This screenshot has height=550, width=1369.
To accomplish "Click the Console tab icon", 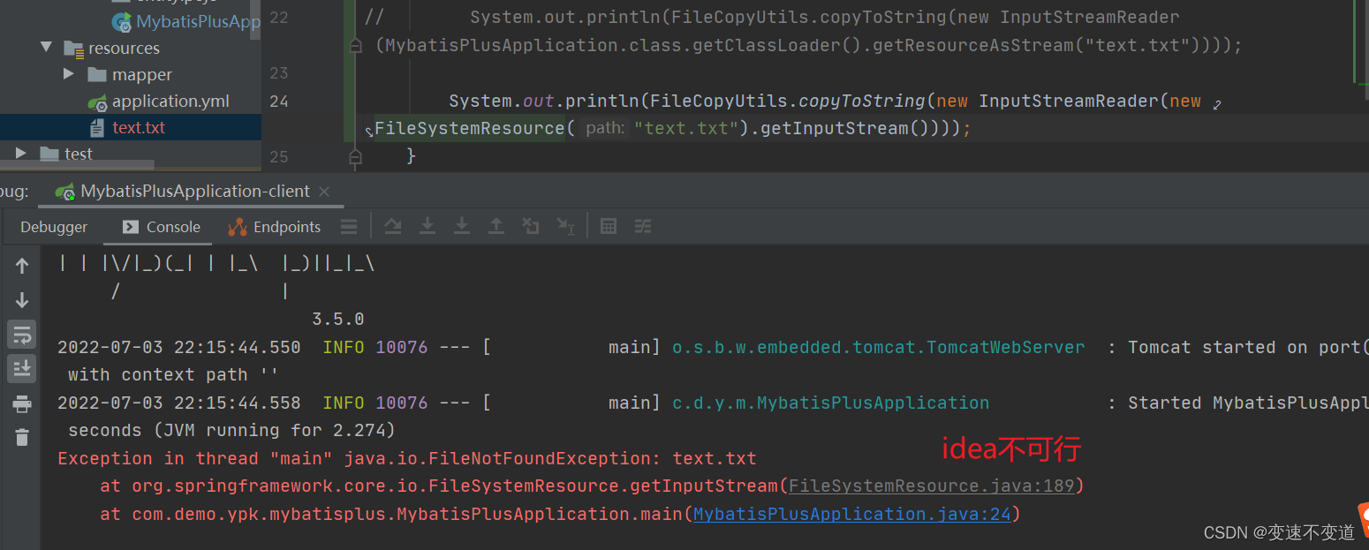I will [131, 227].
